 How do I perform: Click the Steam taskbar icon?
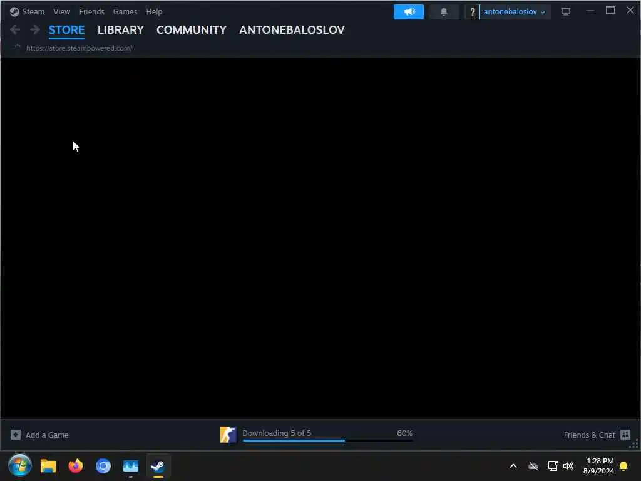coord(158,466)
